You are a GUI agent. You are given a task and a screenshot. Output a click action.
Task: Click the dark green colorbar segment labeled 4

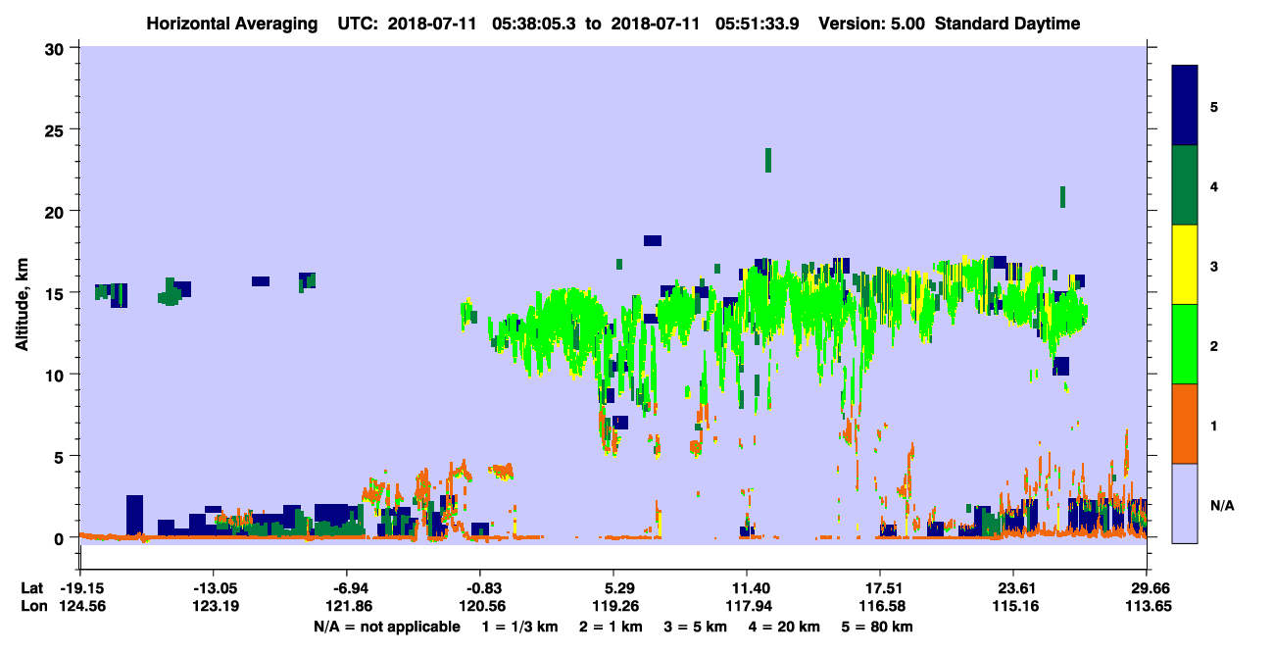(1185, 185)
